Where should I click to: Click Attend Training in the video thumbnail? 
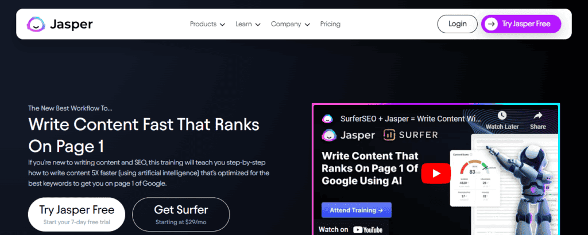point(356,210)
